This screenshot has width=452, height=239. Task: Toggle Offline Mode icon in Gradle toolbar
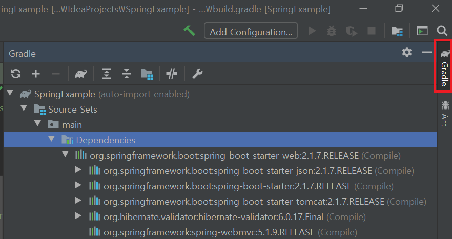172,74
